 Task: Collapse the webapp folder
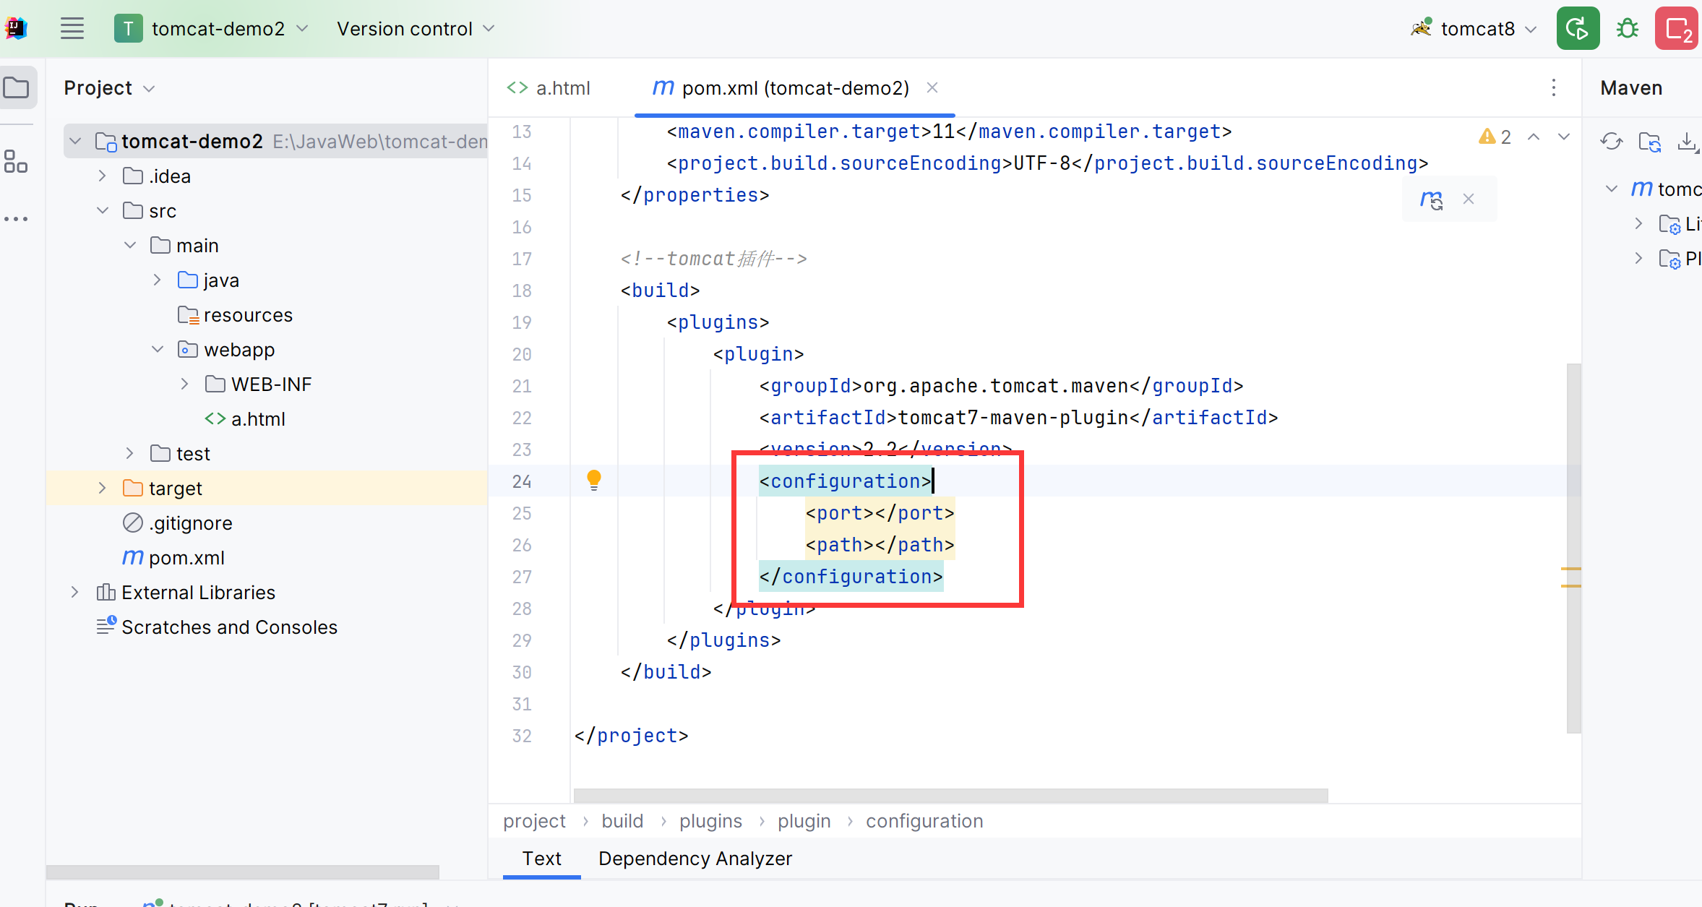[x=158, y=350]
